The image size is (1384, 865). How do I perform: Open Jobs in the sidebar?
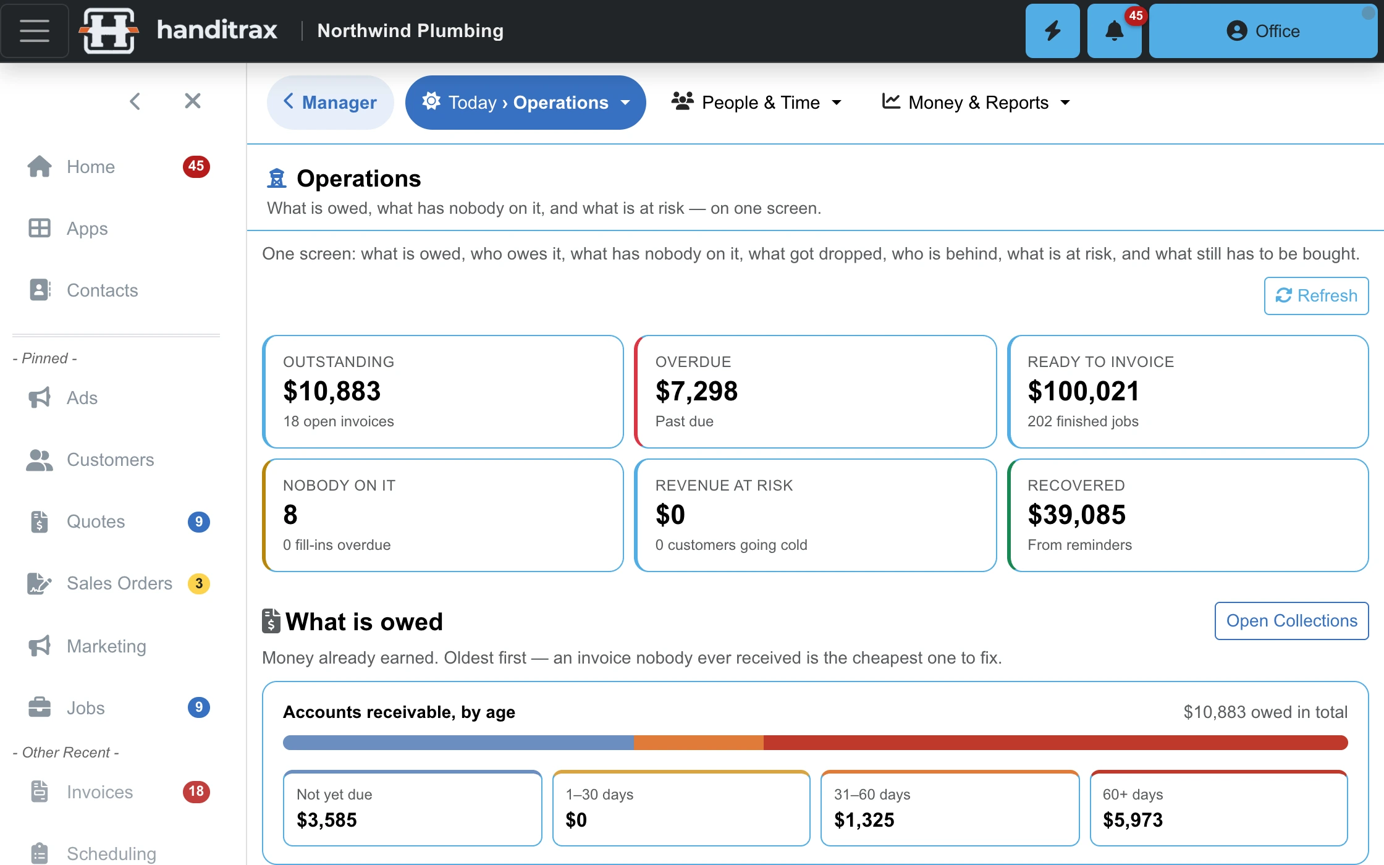tap(117, 708)
